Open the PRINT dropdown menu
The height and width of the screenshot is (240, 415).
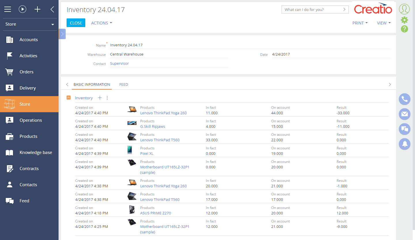point(360,23)
